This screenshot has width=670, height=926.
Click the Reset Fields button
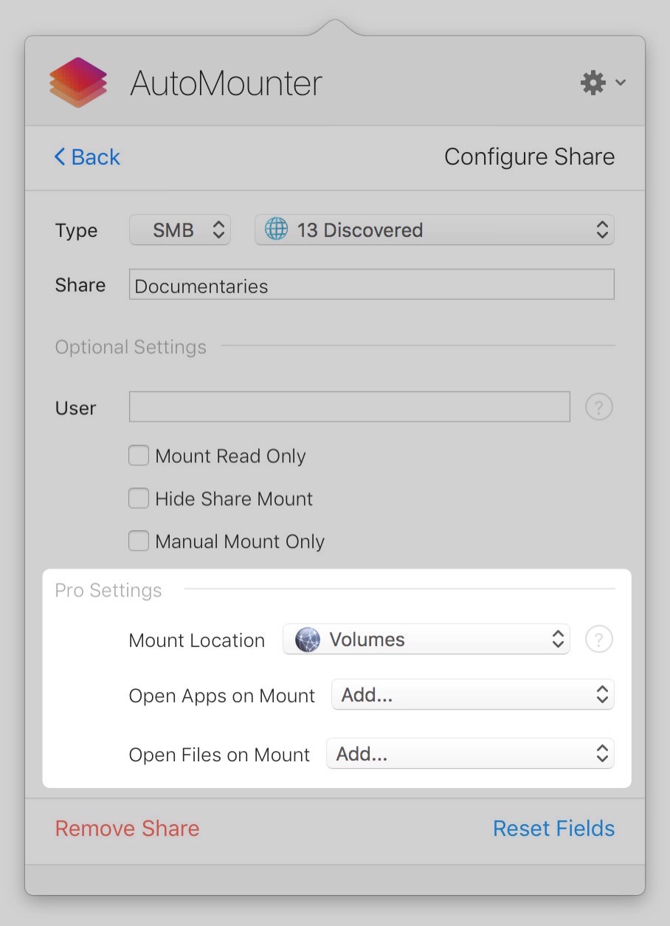553,829
